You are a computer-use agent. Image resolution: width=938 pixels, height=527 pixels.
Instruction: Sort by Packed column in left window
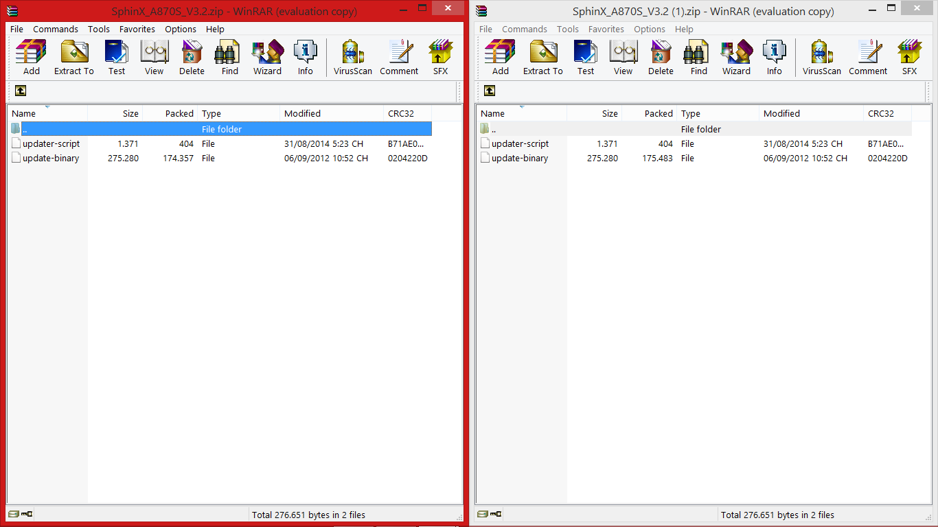pos(170,113)
